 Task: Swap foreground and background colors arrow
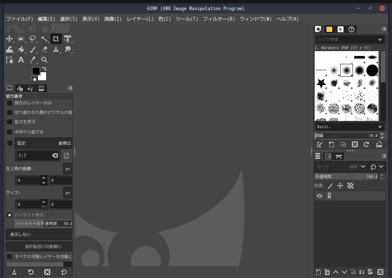[44, 69]
